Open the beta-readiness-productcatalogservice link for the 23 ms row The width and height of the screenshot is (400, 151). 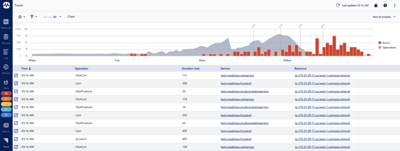(245, 91)
